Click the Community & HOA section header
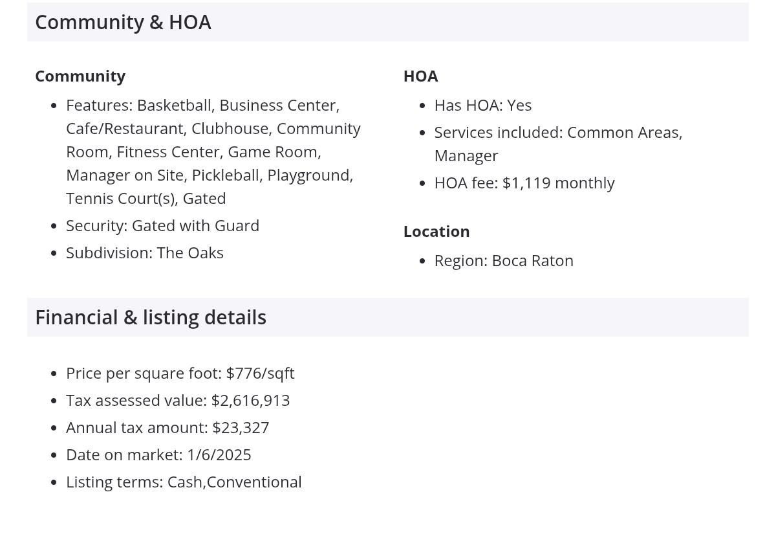 388,22
